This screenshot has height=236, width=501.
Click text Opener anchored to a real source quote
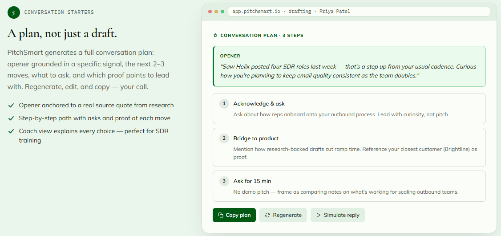[96, 105]
